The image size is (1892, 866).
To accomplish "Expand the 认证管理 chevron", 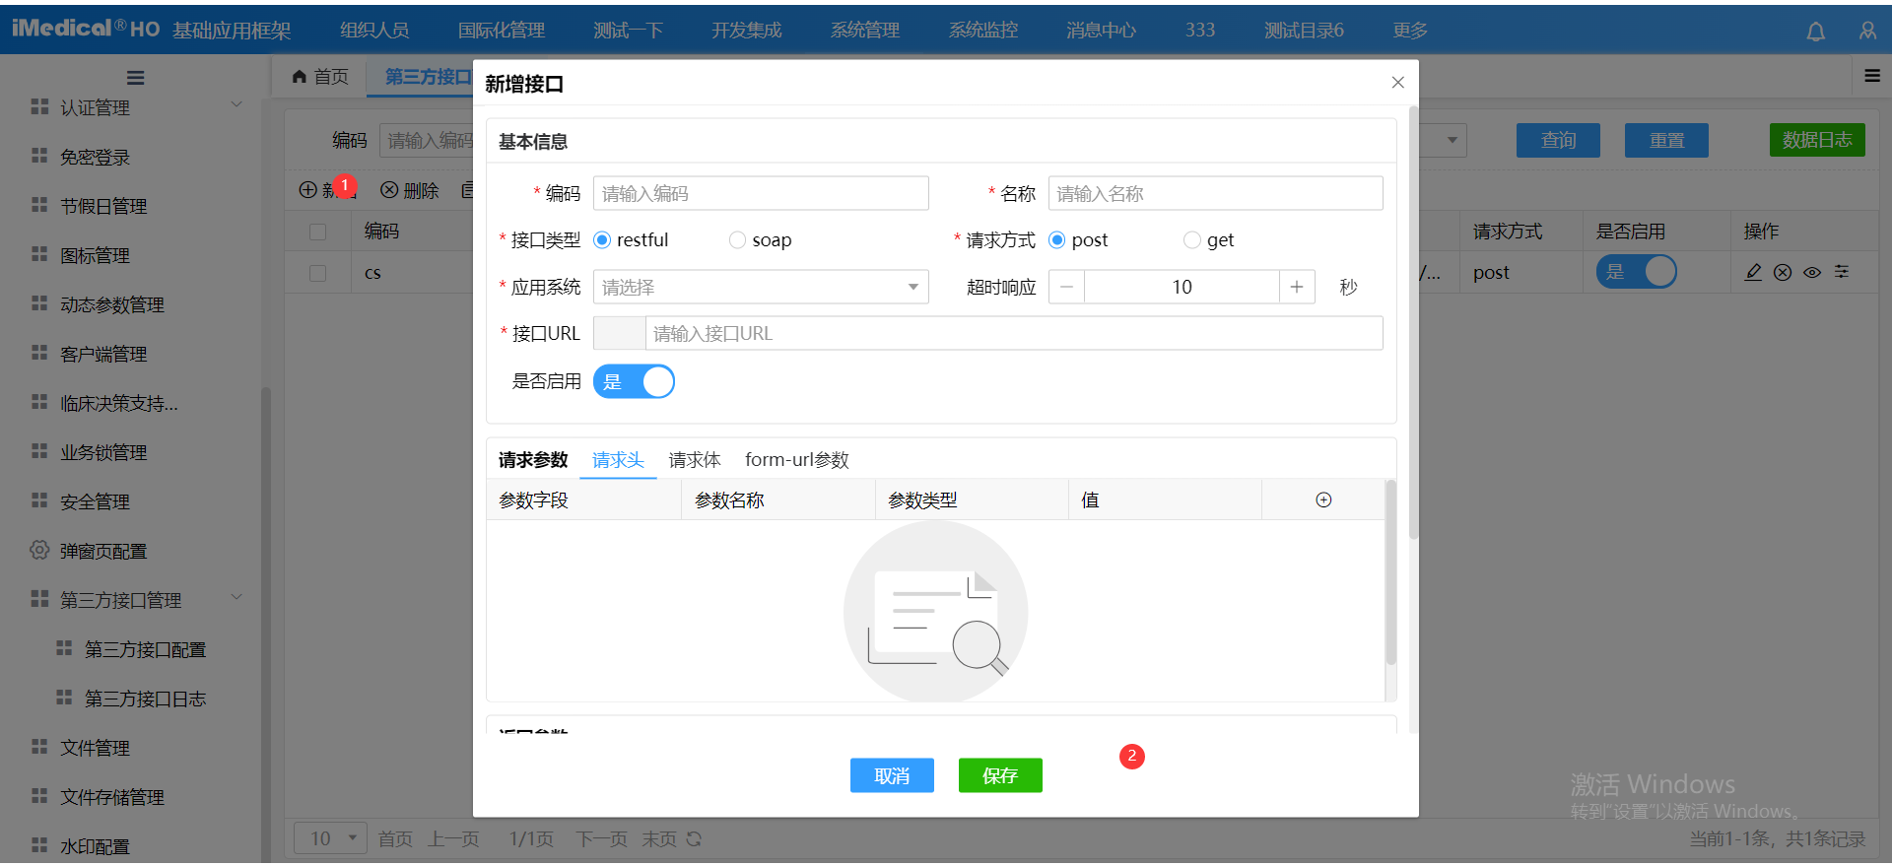I will 236,104.
